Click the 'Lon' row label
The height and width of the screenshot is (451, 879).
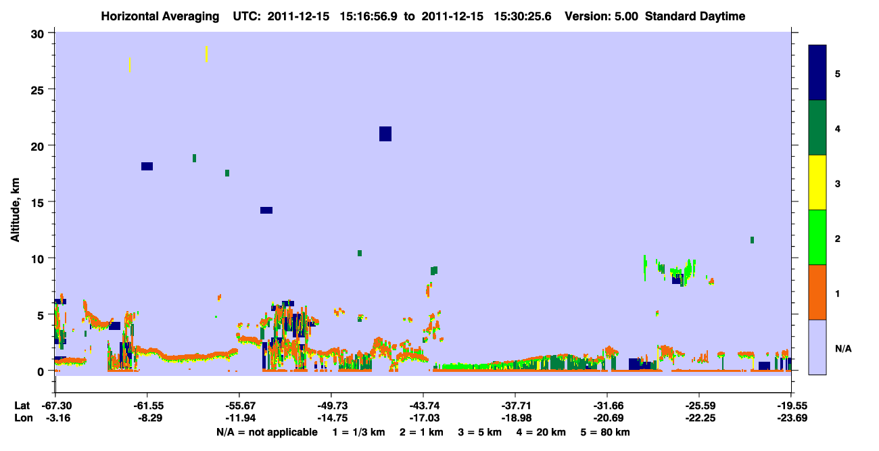(x=23, y=418)
